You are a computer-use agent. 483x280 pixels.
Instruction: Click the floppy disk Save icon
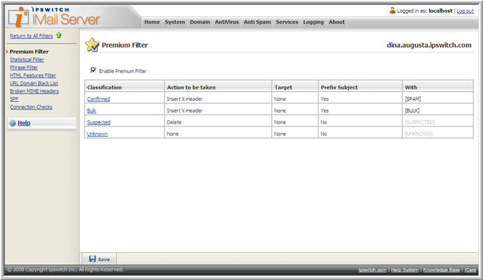[x=92, y=259]
